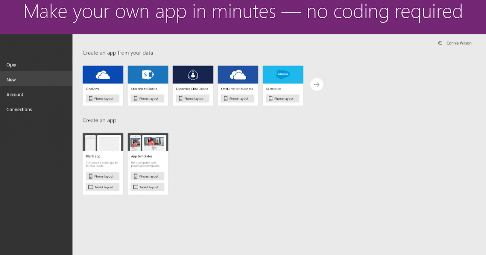
Task: Choose Phone layout under SharePoint Online
Action: click(148, 98)
